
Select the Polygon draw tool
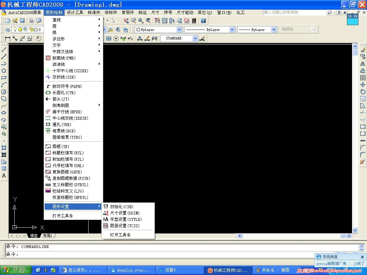(x=4, y=71)
